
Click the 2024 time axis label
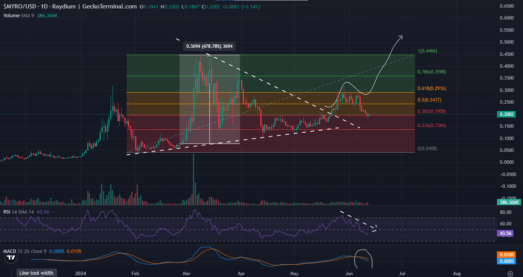point(81,274)
